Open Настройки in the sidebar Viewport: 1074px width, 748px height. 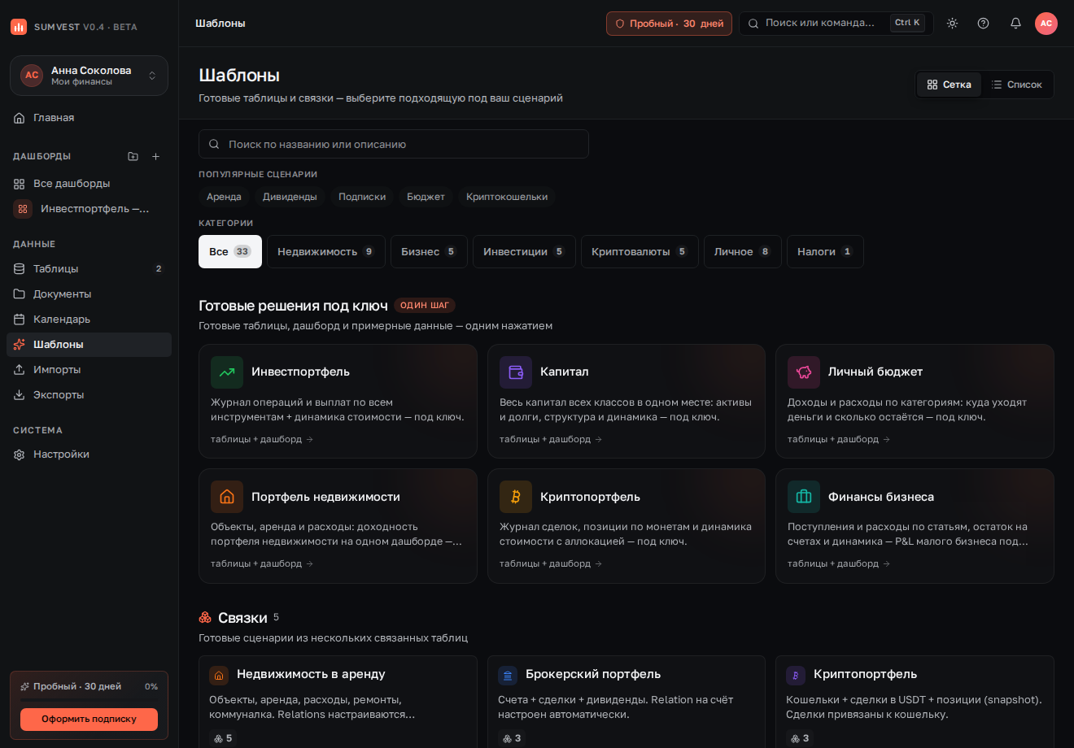pyautogui.click(x=89, y=454)
